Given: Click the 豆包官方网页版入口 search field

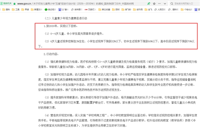Looking at the screenshot, I should tap(184, 4).
